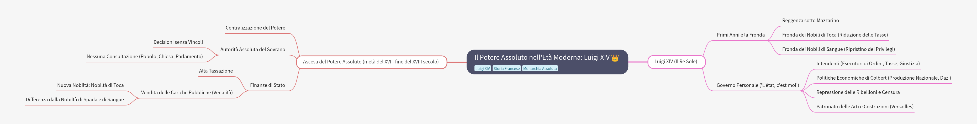Click the crown emoji in the title
Image resolution: width=977 pixels, height=124 pixels.
[615, 58]
